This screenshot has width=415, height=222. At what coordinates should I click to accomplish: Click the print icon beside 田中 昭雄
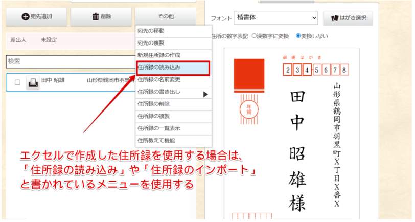point(33,82)
